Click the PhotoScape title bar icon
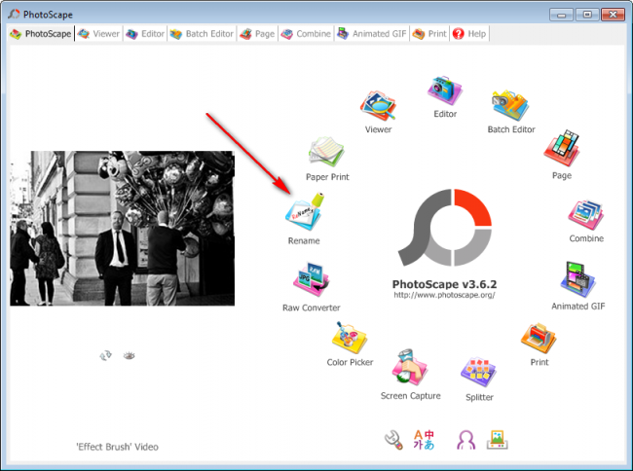This screenshot has height=471, width=633. 14,15
